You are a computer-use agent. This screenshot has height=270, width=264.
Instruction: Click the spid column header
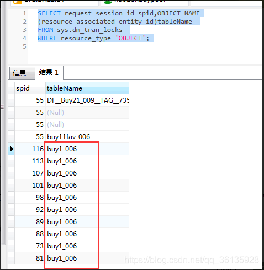(x=30, y=88)
